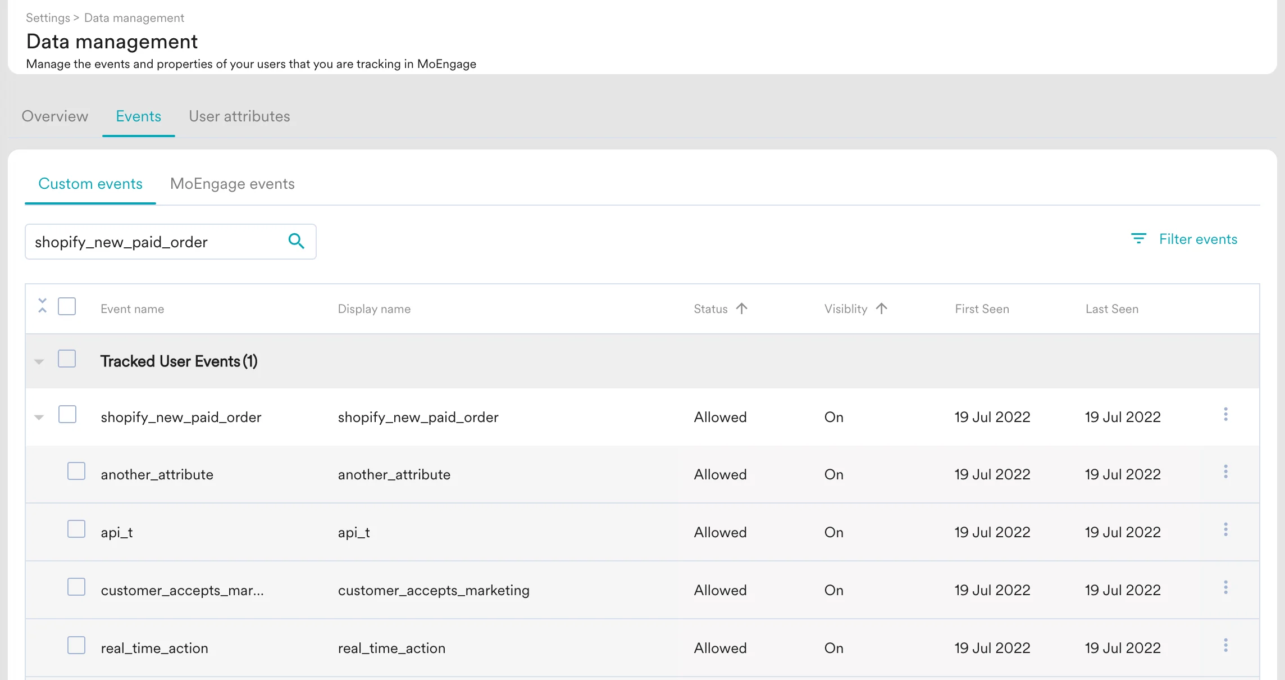Viewport: 1285px width, 680px height.
Task: Click the Display name column header
Action: coord(374,309)
